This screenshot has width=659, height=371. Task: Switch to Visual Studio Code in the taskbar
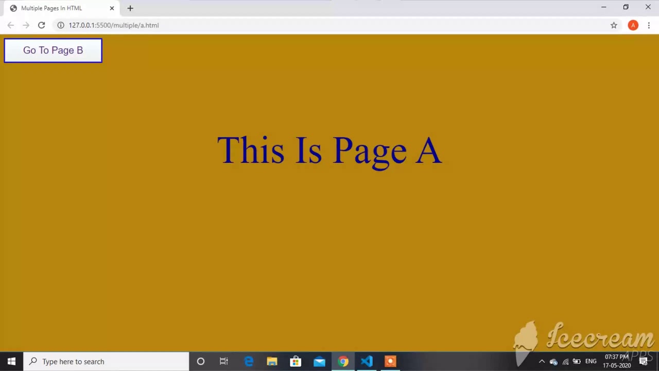367,361
